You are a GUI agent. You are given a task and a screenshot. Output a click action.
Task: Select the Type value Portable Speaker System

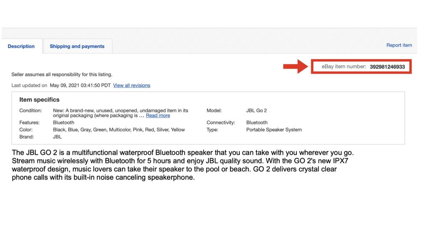(x=274, y=130)
